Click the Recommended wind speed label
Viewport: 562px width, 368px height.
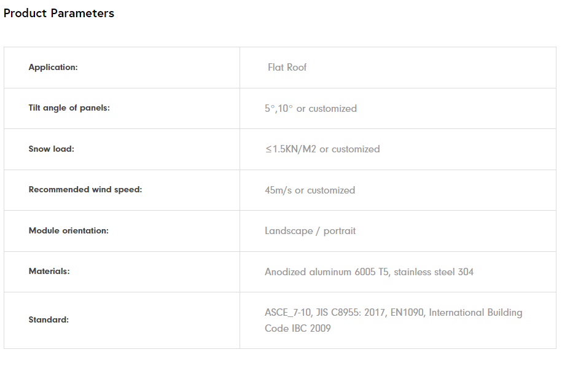pos(85,189)
